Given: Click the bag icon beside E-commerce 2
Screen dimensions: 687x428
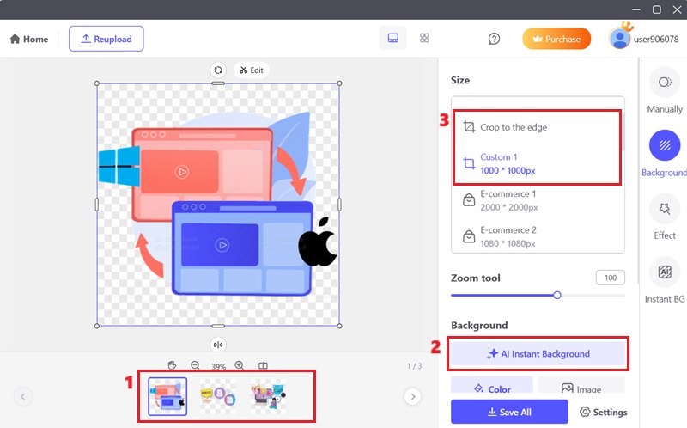Looking at the screenshot, I should pos(469,236).
